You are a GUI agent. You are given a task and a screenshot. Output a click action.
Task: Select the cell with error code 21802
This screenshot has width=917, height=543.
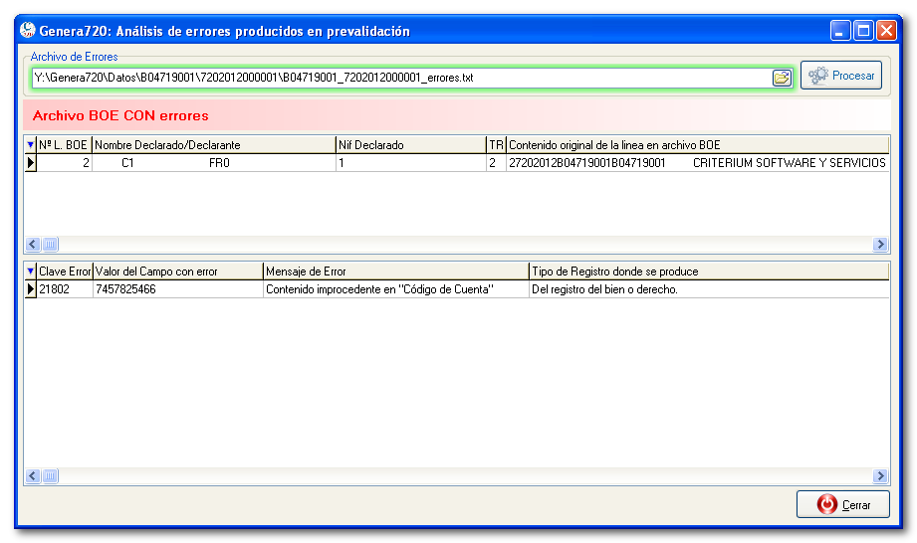tap(65, 289)
